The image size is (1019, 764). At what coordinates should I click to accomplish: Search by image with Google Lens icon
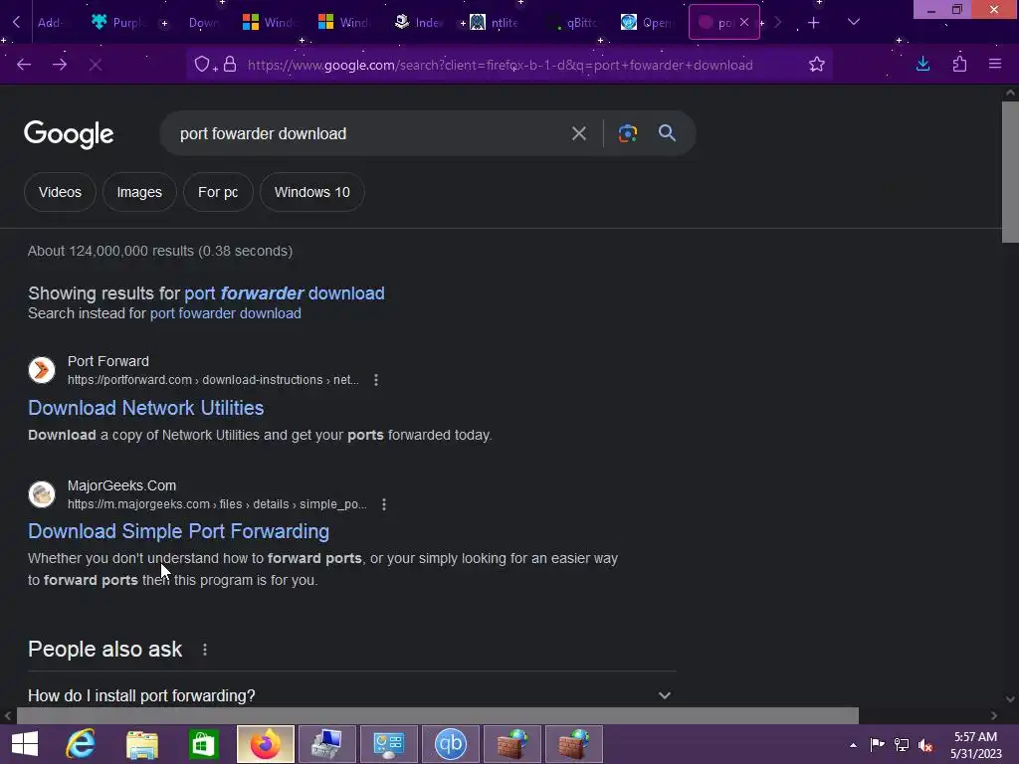[628, 134]
